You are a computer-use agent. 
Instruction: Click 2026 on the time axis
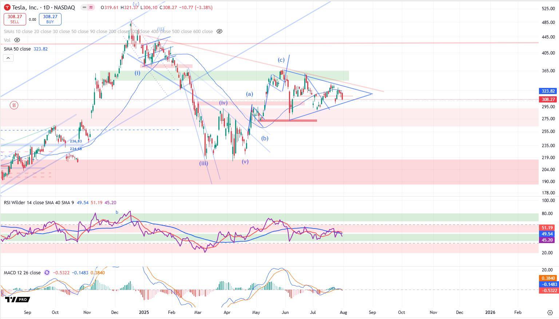click(490, 312)
